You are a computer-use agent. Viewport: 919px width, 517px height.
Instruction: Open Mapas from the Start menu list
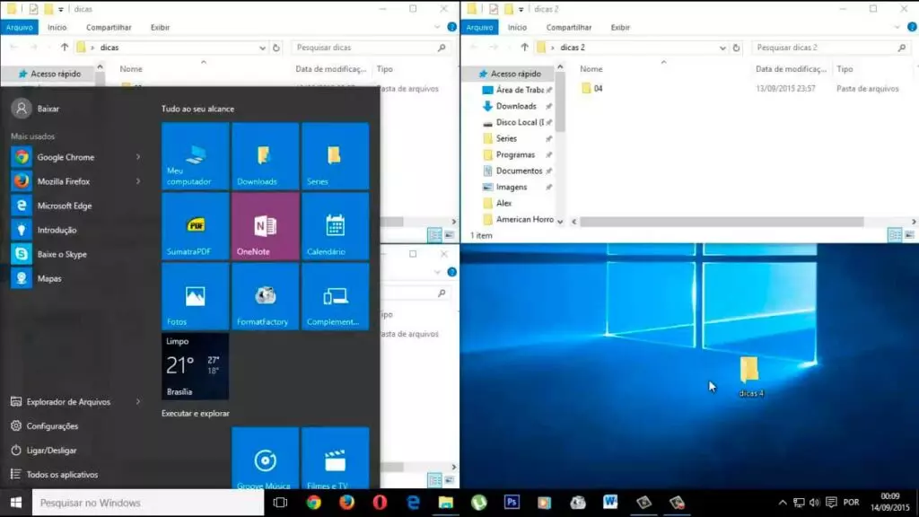click(49, 278)
